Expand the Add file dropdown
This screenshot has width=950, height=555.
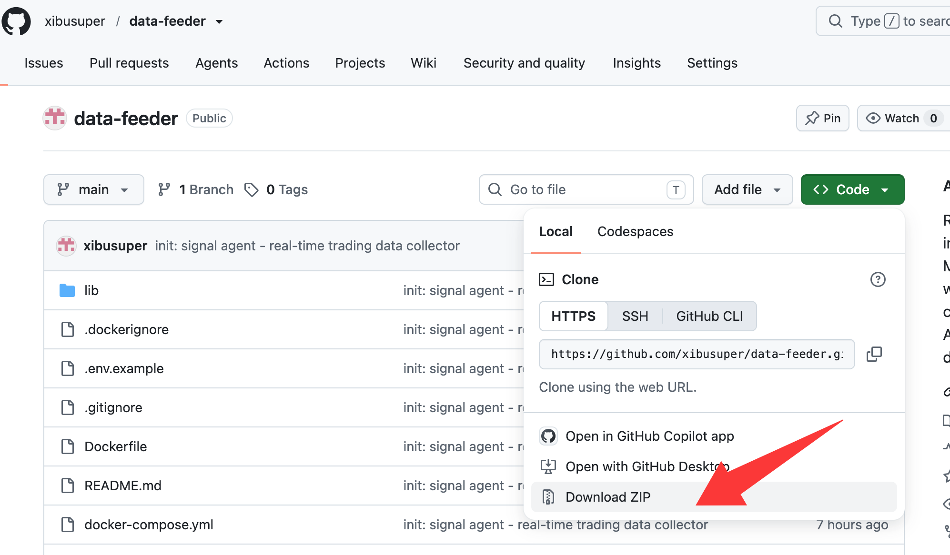(747, 189)
